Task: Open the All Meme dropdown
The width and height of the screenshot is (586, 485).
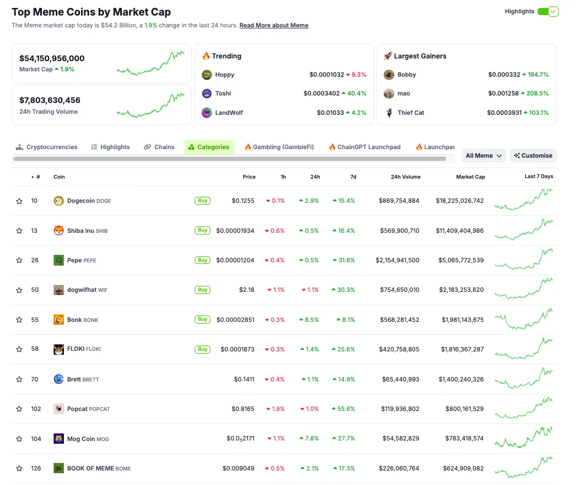Action: [x=484, y=156]
